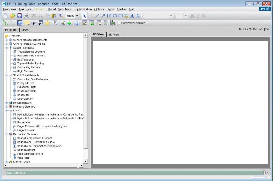Select Thrust Bearing Structure element
Screen dimensions: 273x181
31,52
